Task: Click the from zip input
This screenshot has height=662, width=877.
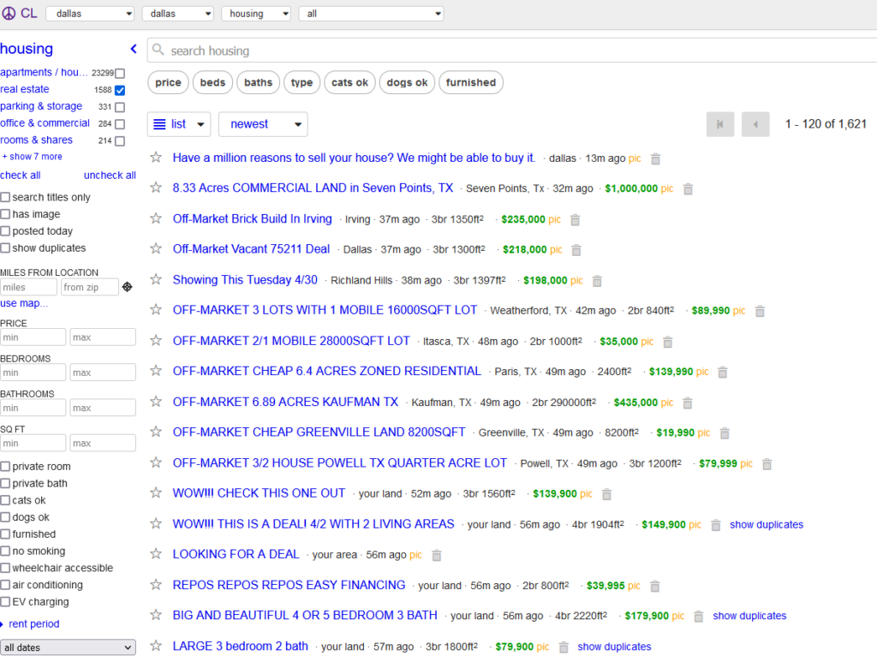Action: click(89, 287)
